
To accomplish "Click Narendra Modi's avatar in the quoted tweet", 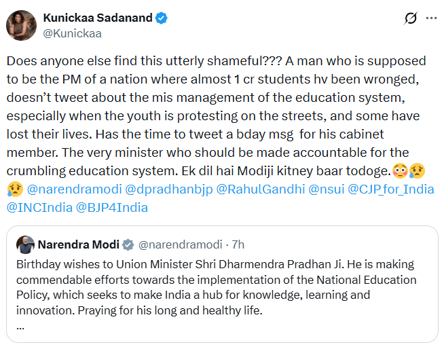I will coord(26,244).
